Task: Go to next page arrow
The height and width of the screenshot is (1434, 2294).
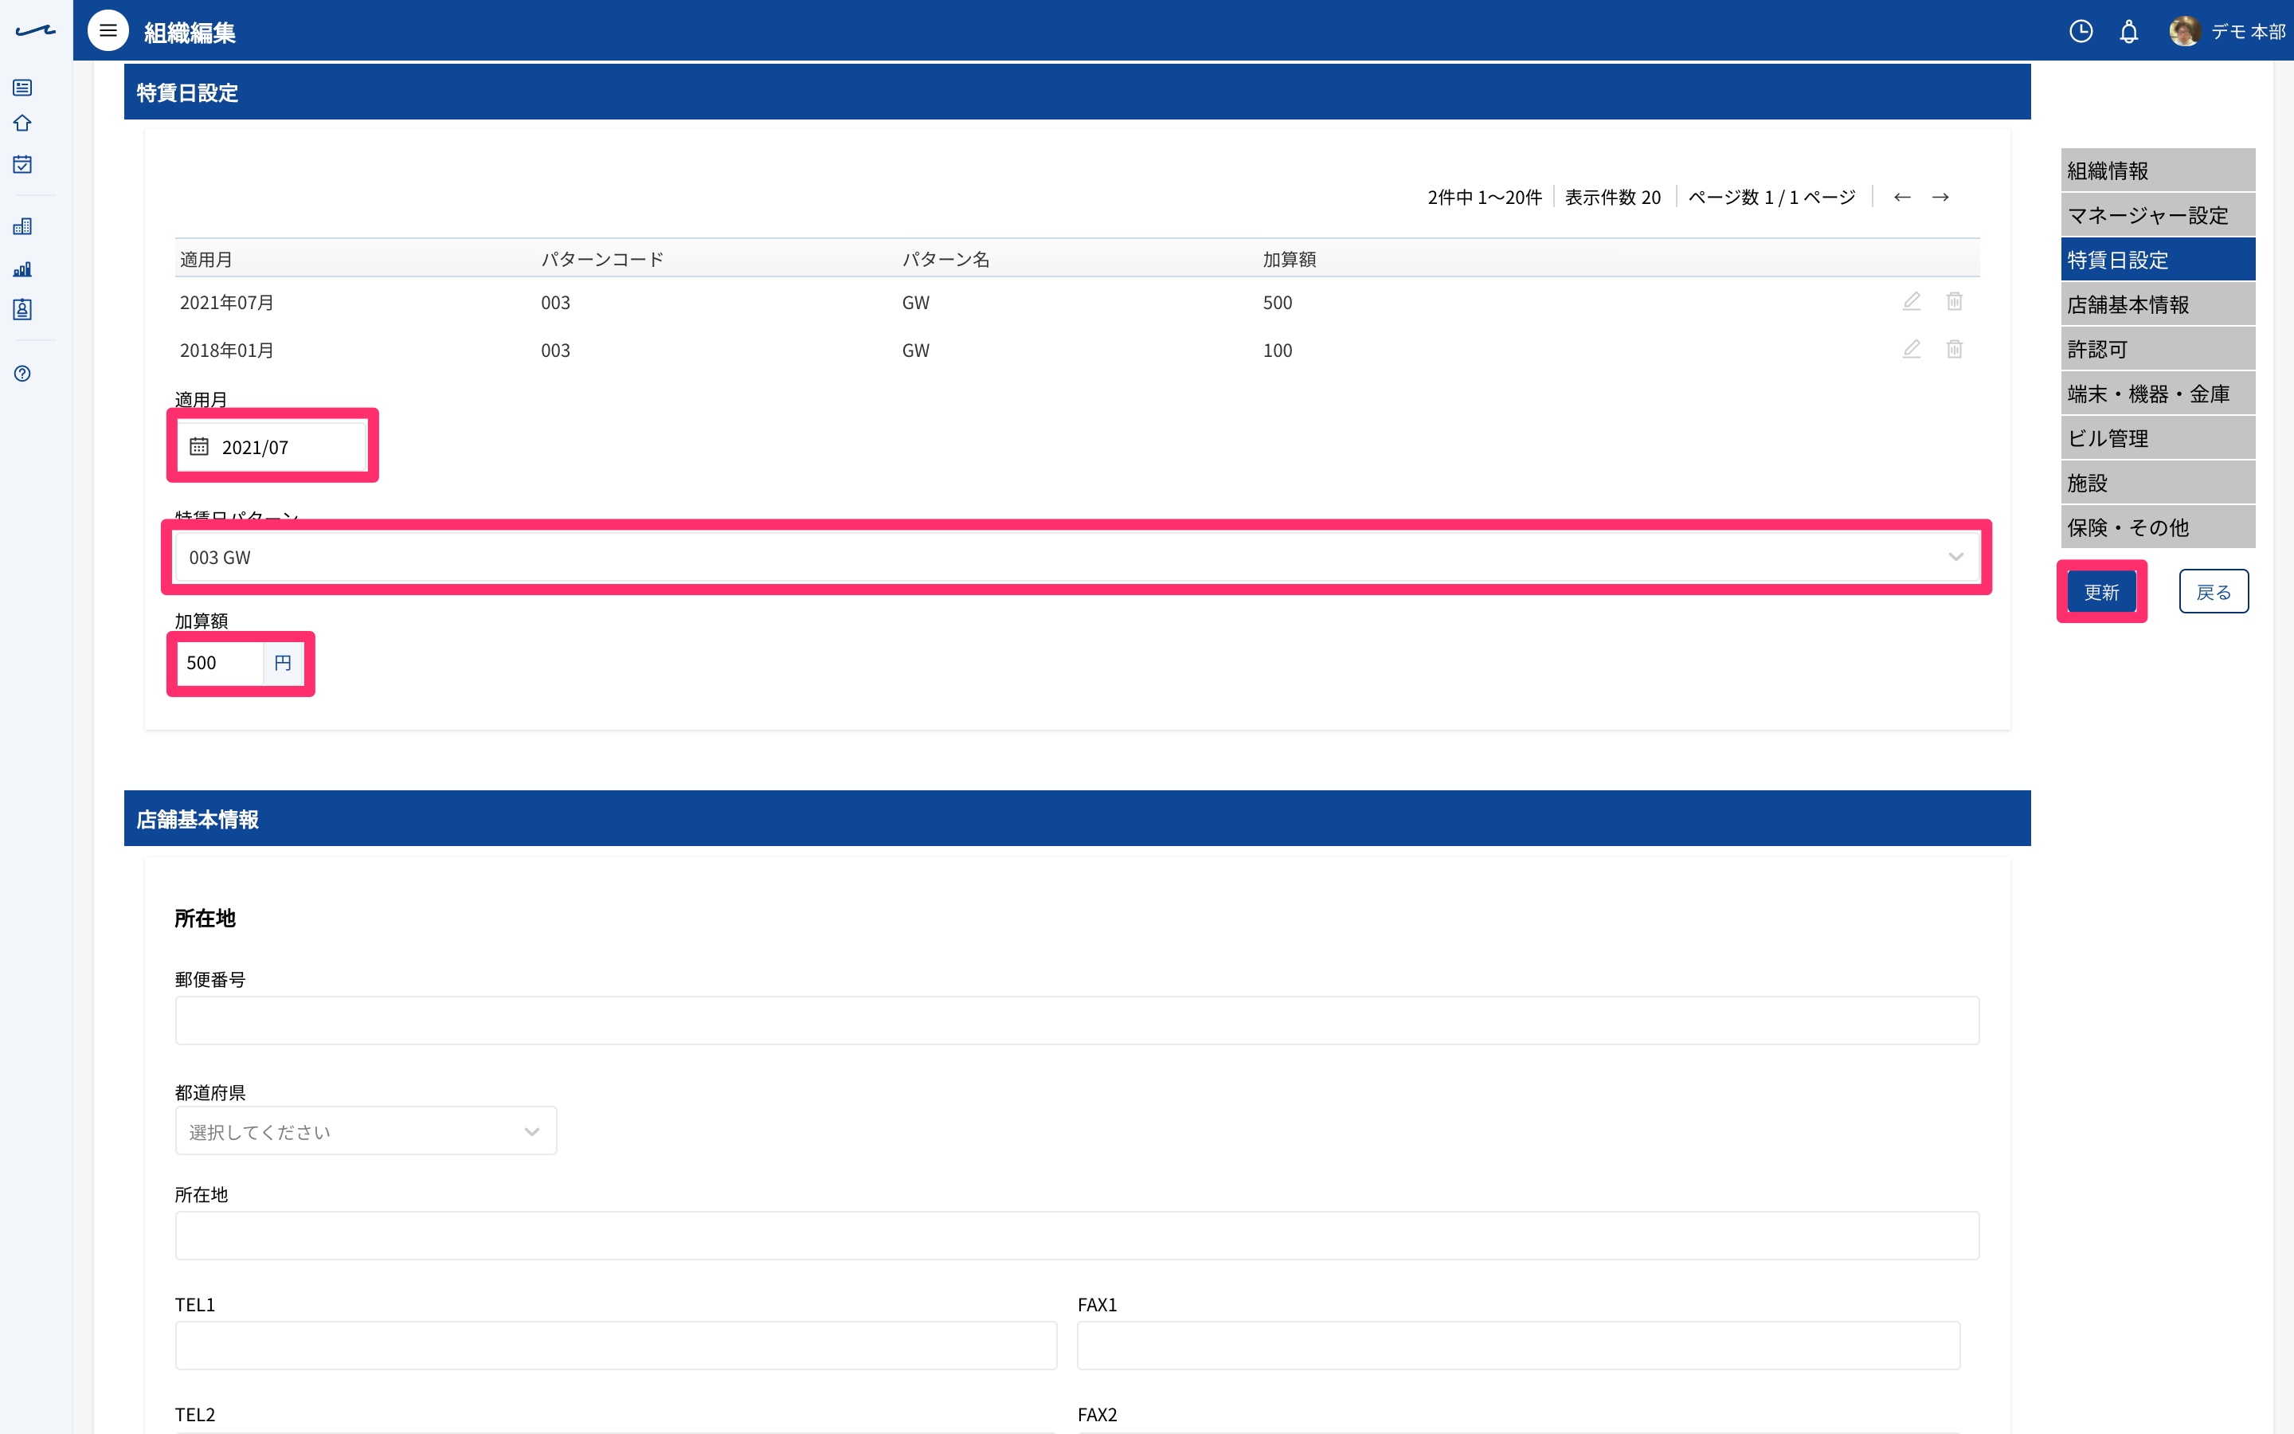Action: pyautogui.click(x=1940, y=198)
